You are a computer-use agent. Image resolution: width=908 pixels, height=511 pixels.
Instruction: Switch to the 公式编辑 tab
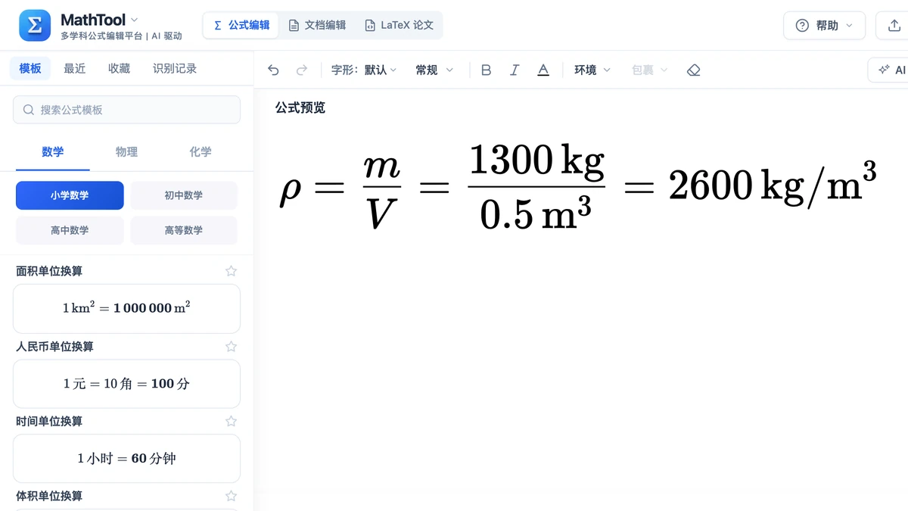[x=241, y=25]
